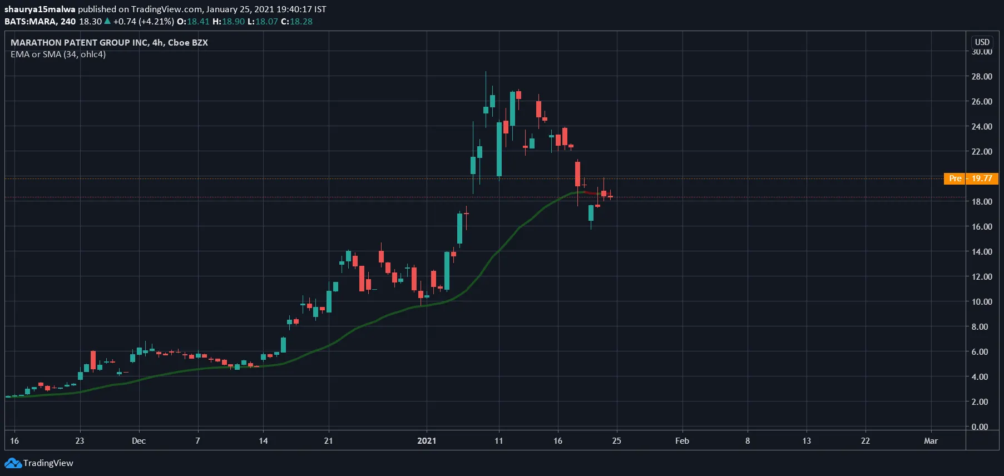Image resolution: width=1004 pixels, height=476 pixels.
Task: Click the TradingView.com text in the header
Action: click(x=167, y=9)
